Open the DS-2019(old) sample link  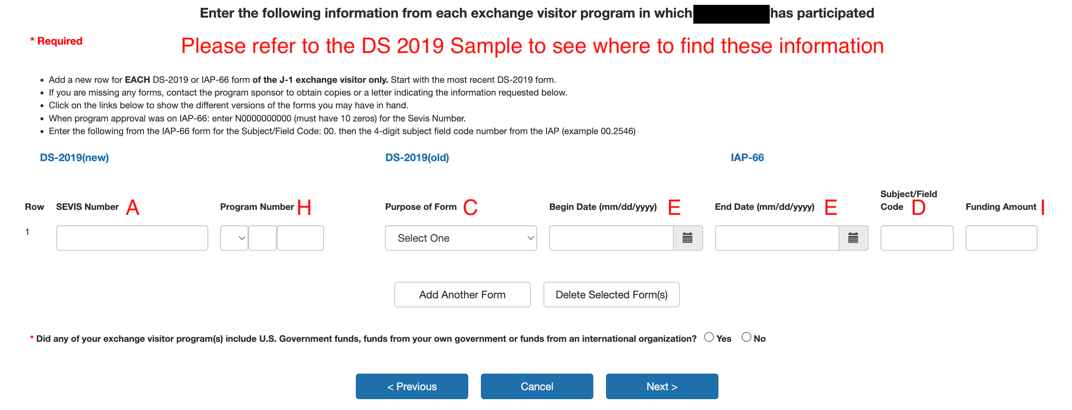coord(417,158)
